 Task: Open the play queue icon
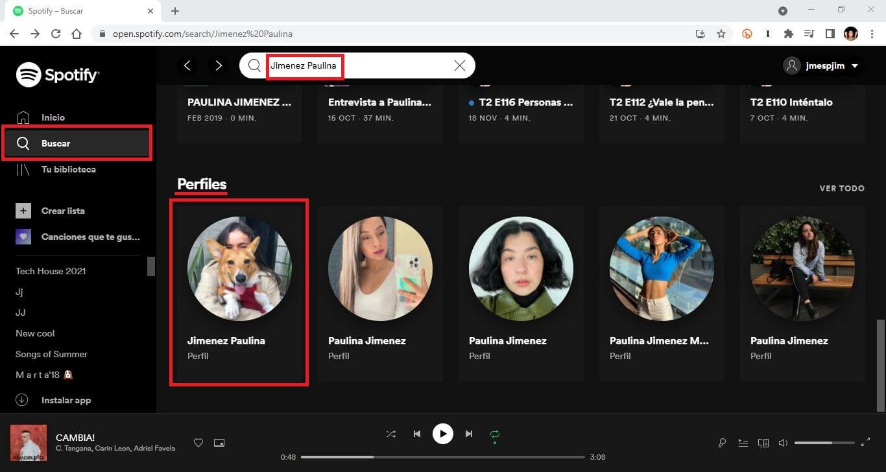coord(743,443)
